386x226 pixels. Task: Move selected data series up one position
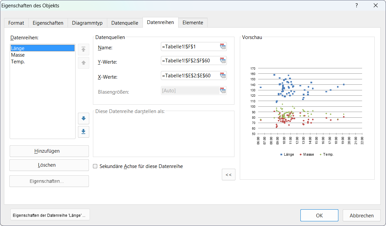(84, 63)
